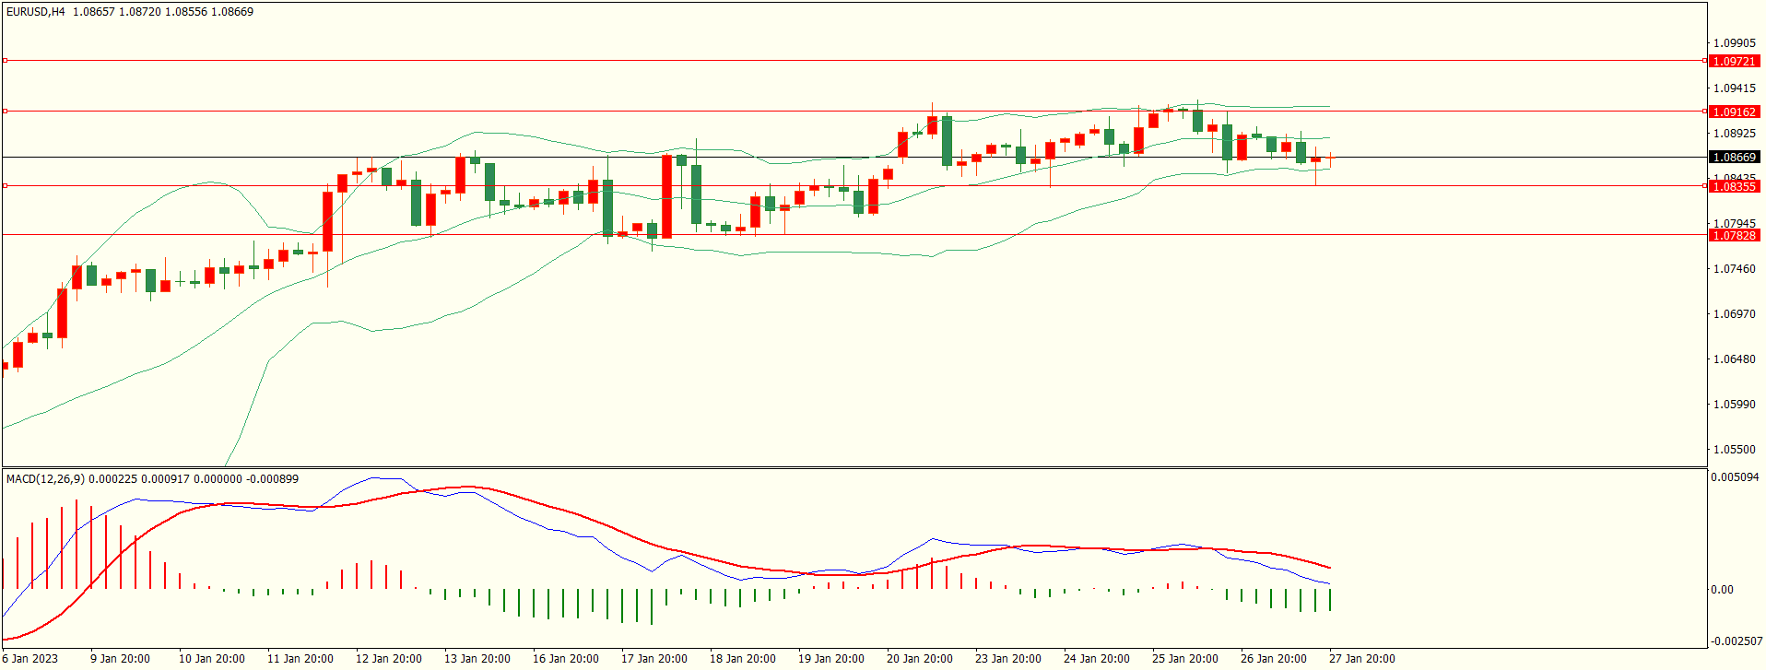Click the 16 Jan 20:00 time label
This screenshot has height=670, width=1766.
pos(566,659)
